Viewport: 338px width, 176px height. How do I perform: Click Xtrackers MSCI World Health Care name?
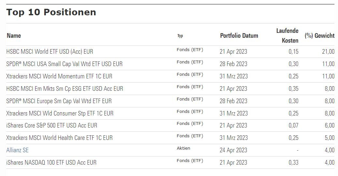click(60, 138)
